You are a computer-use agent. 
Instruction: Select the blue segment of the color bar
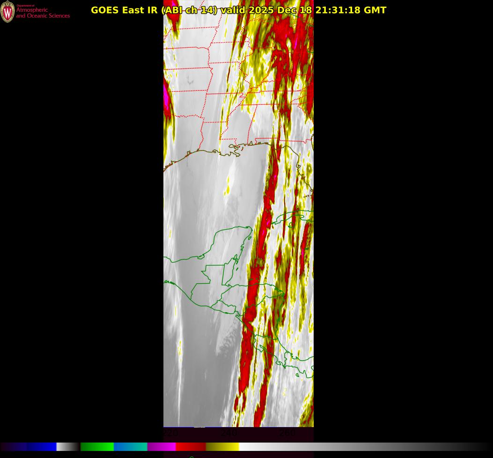[41, 447]
